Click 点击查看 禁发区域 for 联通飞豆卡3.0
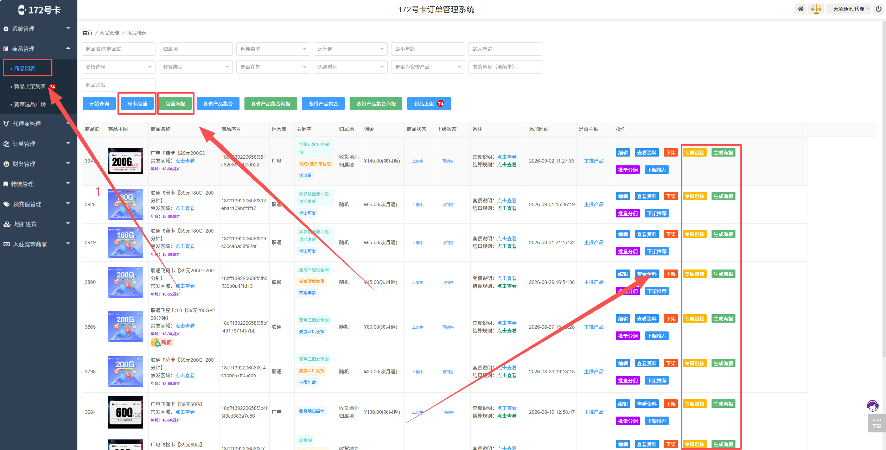The height and width of the screenshot is (450, 886). [185, 326]
